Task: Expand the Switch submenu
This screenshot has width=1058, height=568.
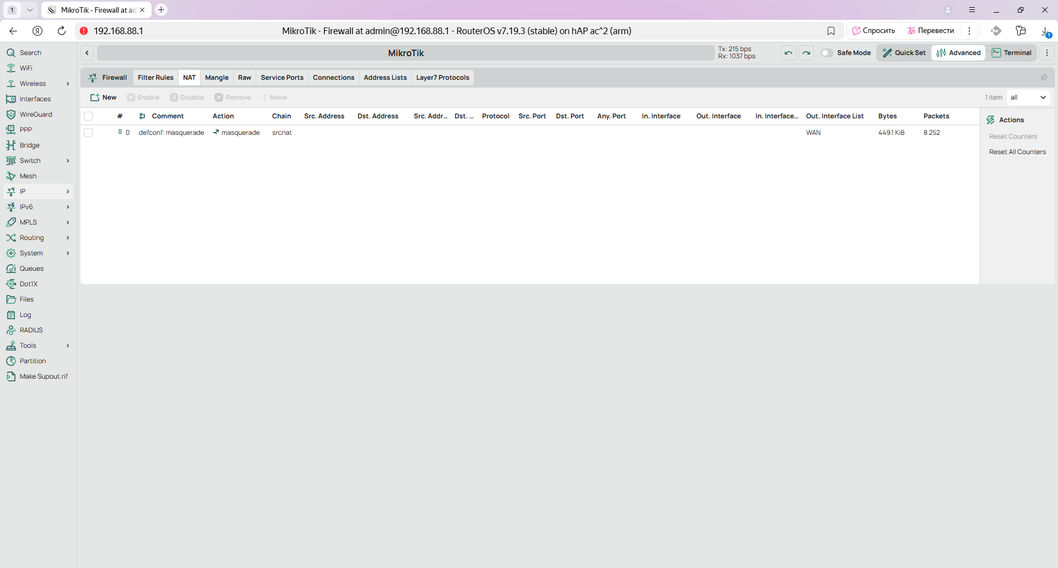Action: pos(68,161)
